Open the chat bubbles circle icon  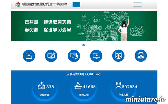pyautogui.click(x=74, y=56)
